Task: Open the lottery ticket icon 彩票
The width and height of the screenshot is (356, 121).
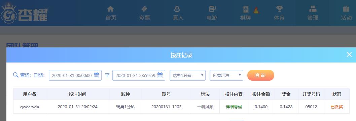Action: pyautogui.click(x=144, y=9)
